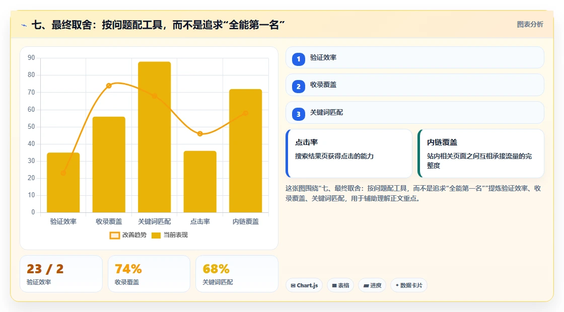Click the trend line point on 验证效率 bar
Screen dimensions: 564x312
point(63,173)
